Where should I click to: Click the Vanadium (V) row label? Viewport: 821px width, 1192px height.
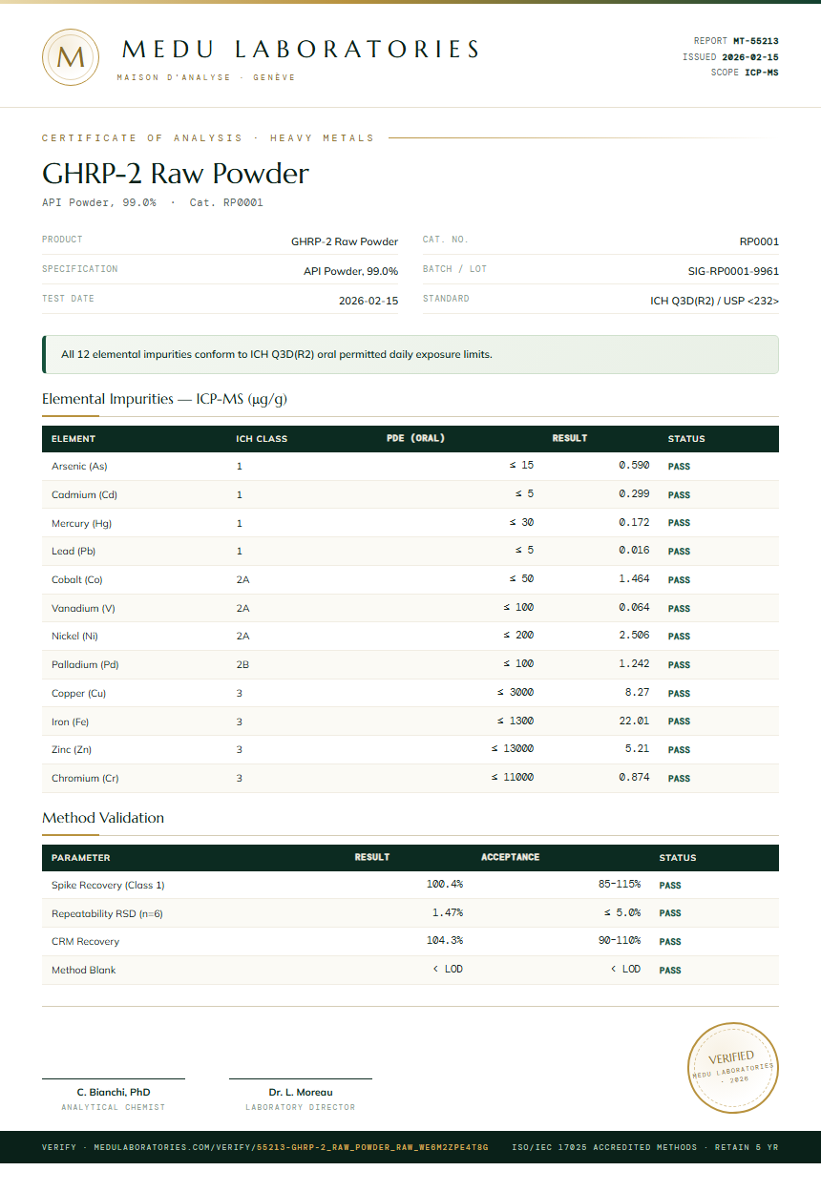coord(83,608)
